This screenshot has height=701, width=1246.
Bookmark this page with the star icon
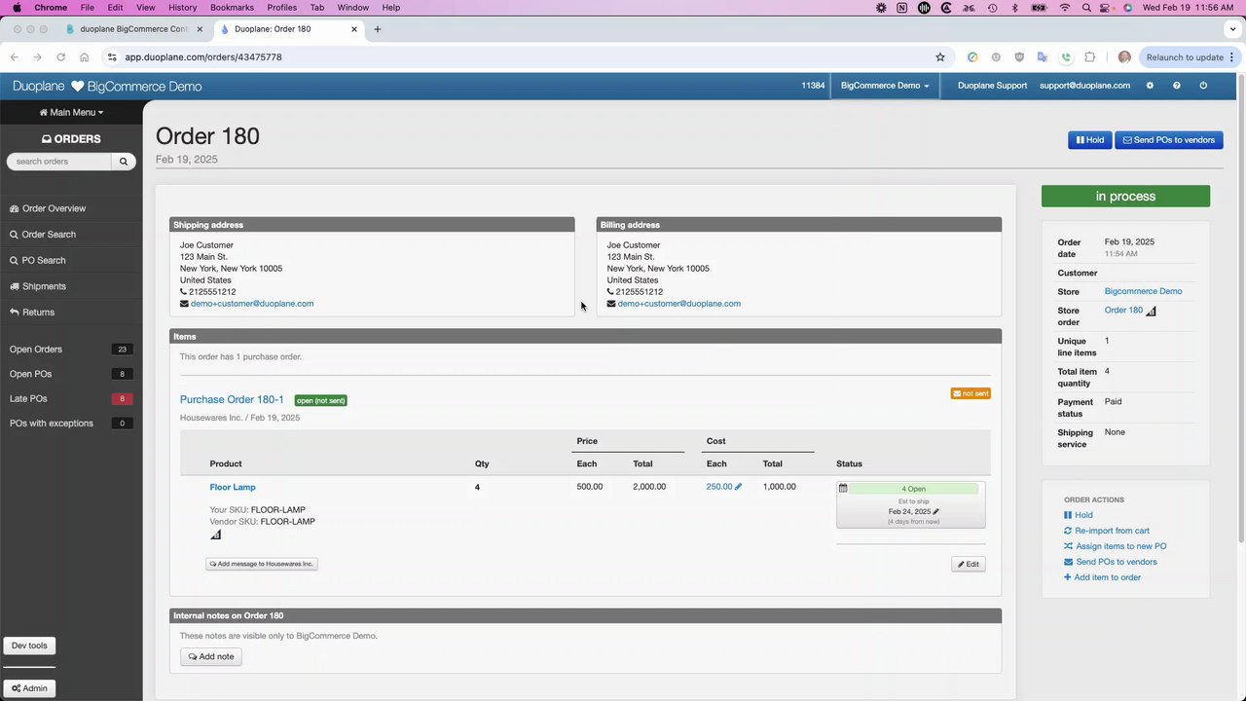pos(940,57)
